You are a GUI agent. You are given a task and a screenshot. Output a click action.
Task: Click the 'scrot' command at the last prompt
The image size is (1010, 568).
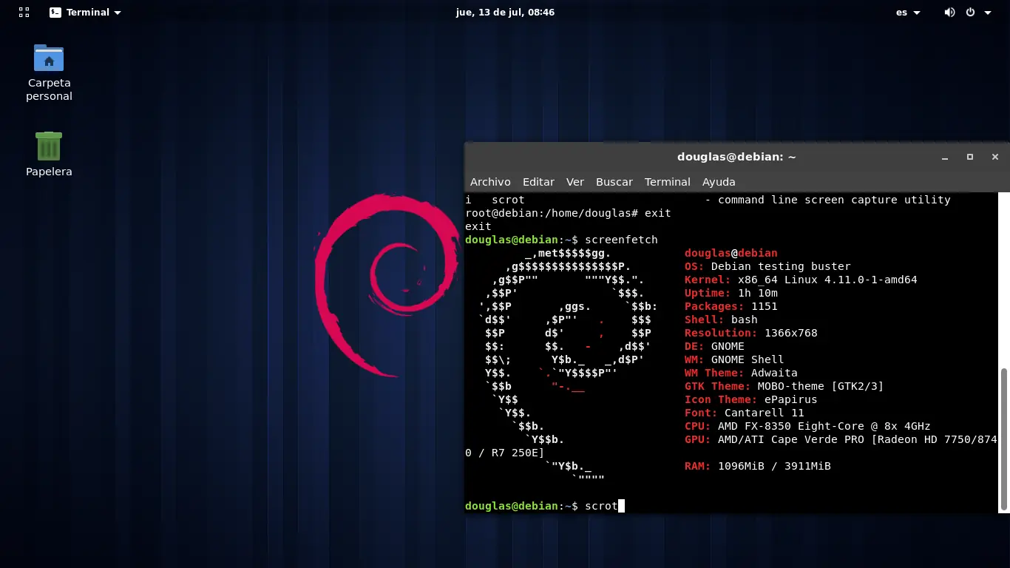pos(601,506)
